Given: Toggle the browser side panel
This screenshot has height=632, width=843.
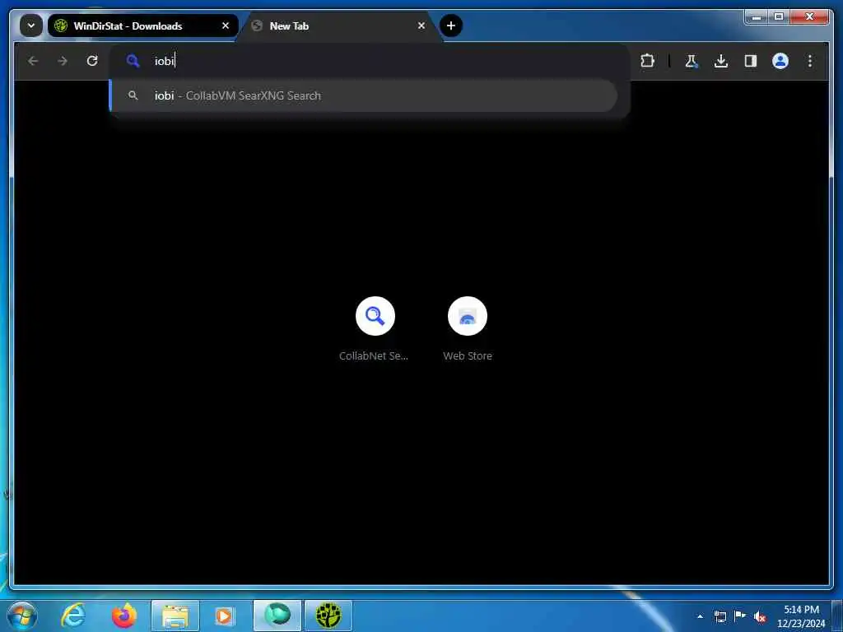Looking at the screenshot, I should [x=751, y=61].
